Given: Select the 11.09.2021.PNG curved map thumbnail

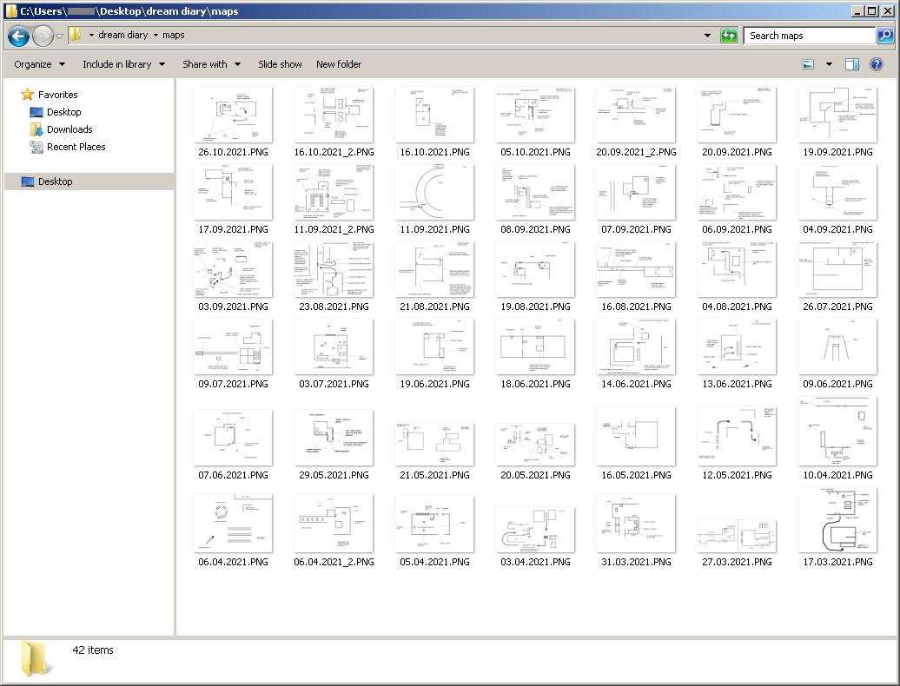Looking at the screenshot, I should pos(434,192).
